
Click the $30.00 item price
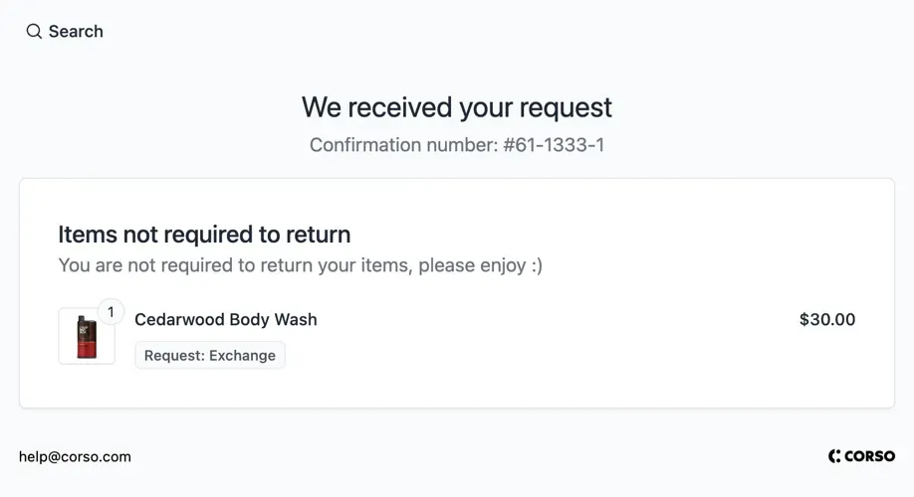click(826, 320)
